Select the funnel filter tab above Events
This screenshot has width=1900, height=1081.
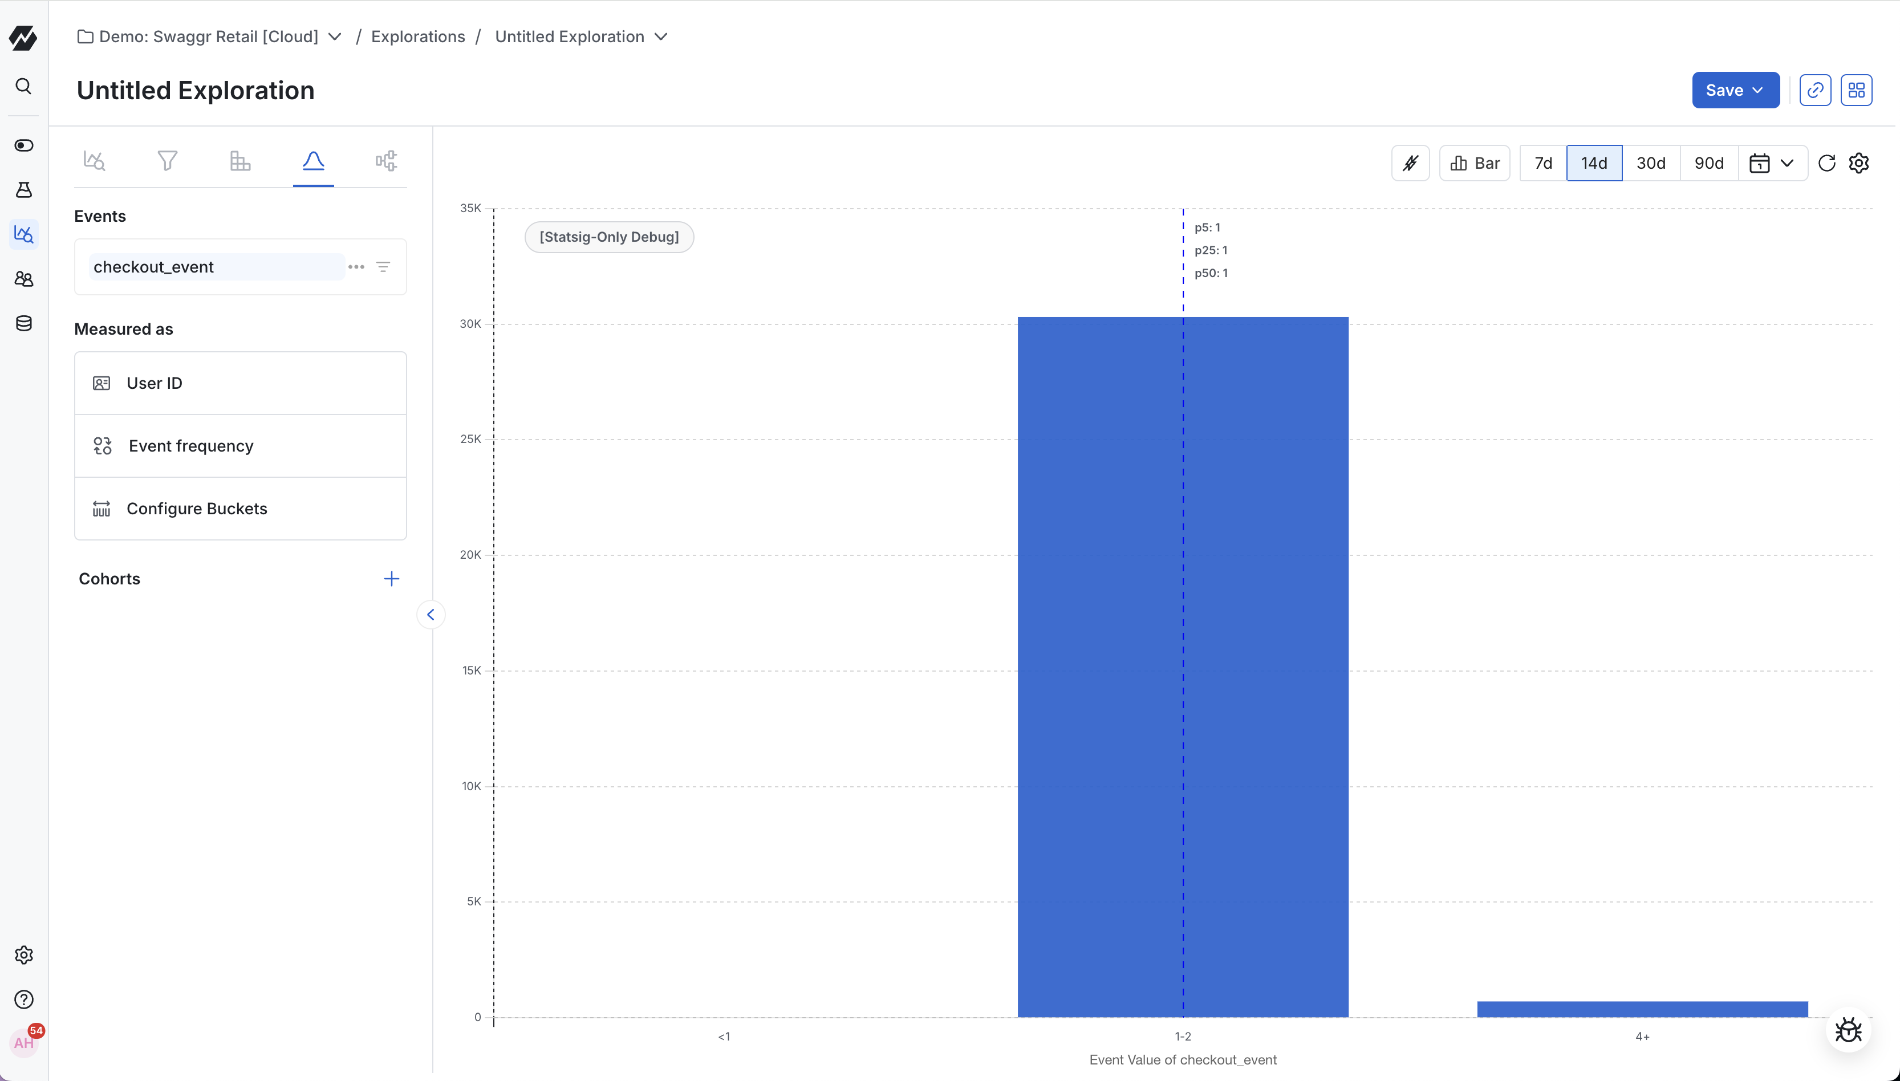pos(167,160)
